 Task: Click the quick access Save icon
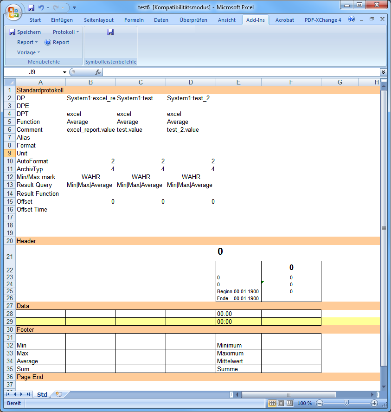(x=31, y=7)
